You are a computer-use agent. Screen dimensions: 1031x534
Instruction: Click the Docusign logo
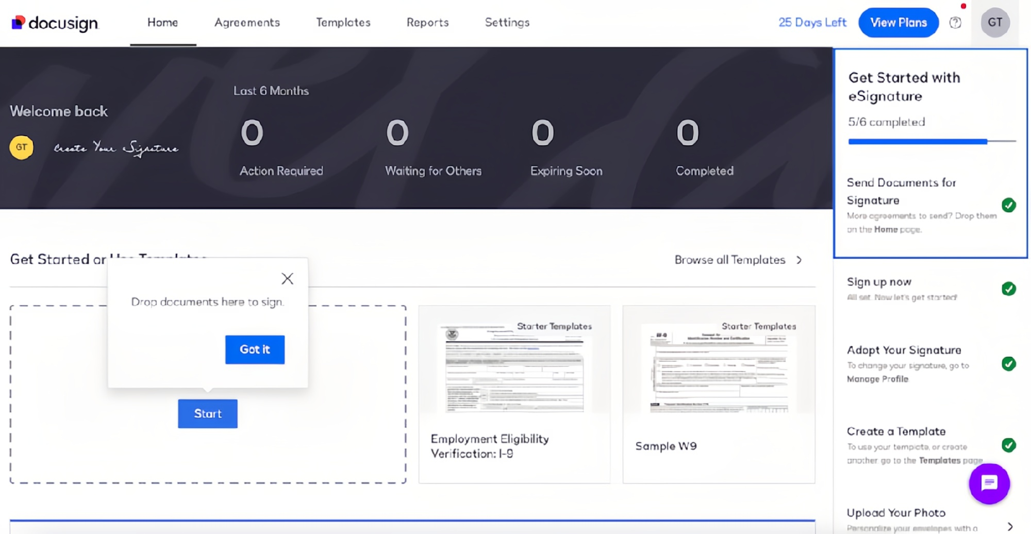54,23
